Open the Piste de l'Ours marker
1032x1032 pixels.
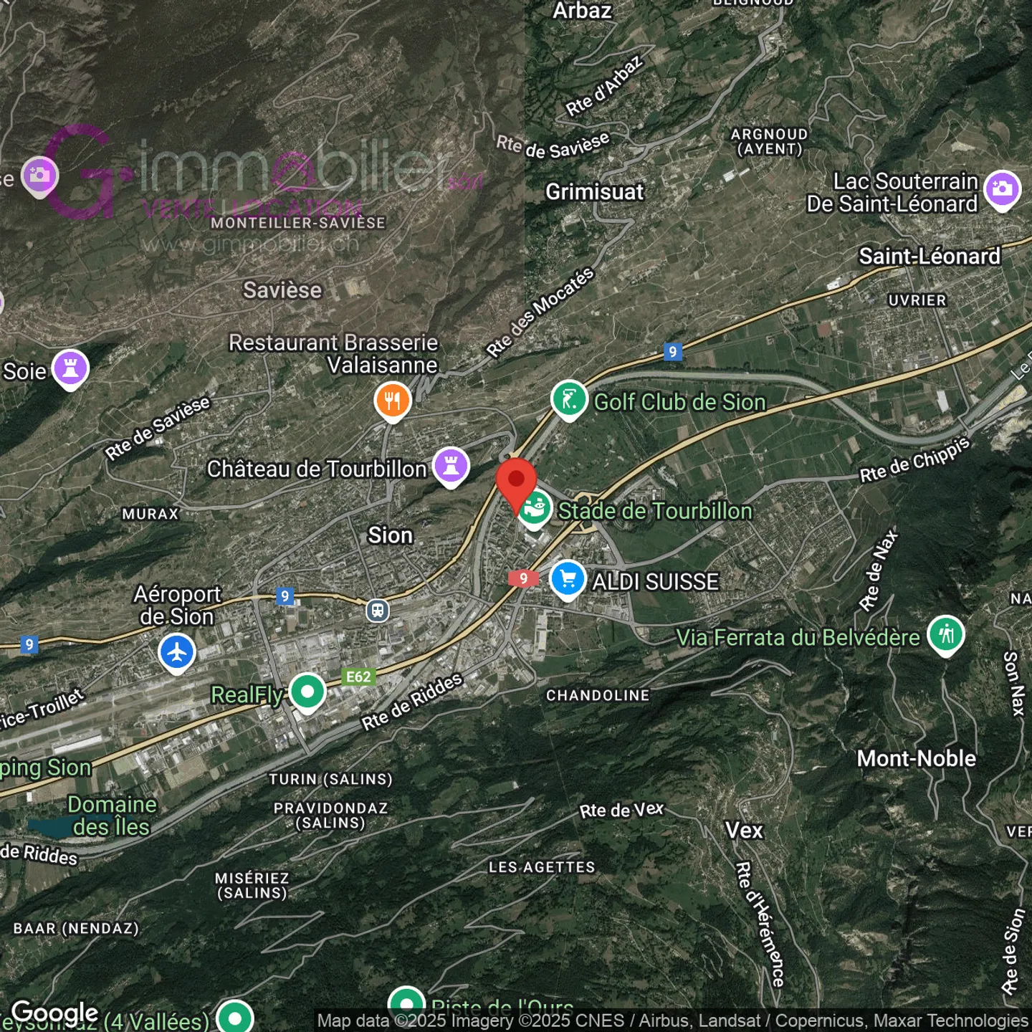[x=406, y=1003]
